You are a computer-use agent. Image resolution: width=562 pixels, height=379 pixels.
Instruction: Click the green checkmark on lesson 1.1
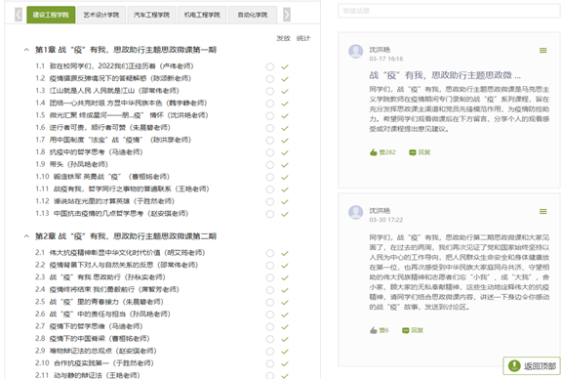(x=285, y=66)
